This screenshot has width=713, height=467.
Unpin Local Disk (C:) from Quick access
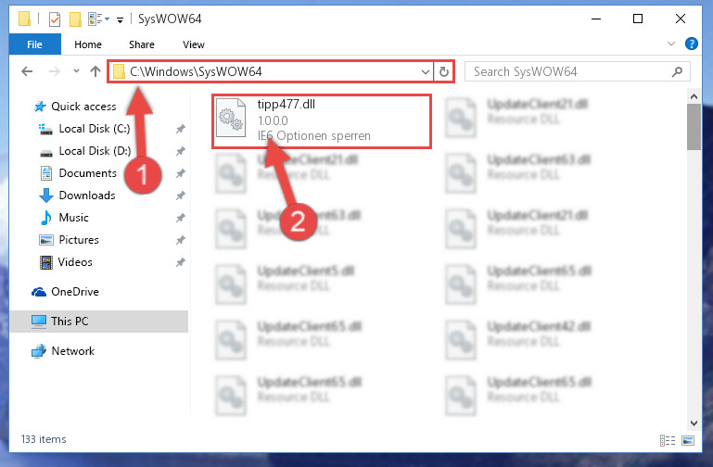pos(181,129)
